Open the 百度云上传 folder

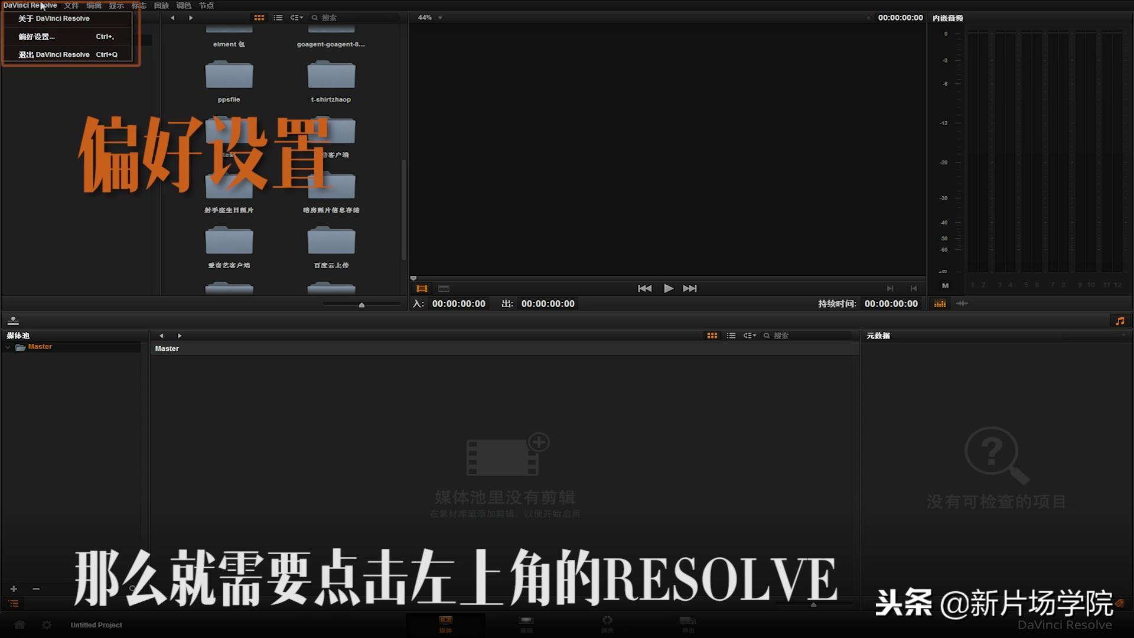(331, 248)
